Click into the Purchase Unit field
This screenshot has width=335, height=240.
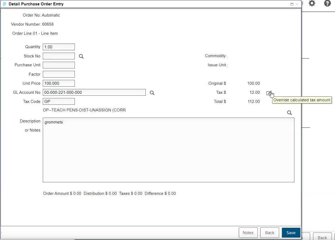pyautogui.click(x=59, y=65)
